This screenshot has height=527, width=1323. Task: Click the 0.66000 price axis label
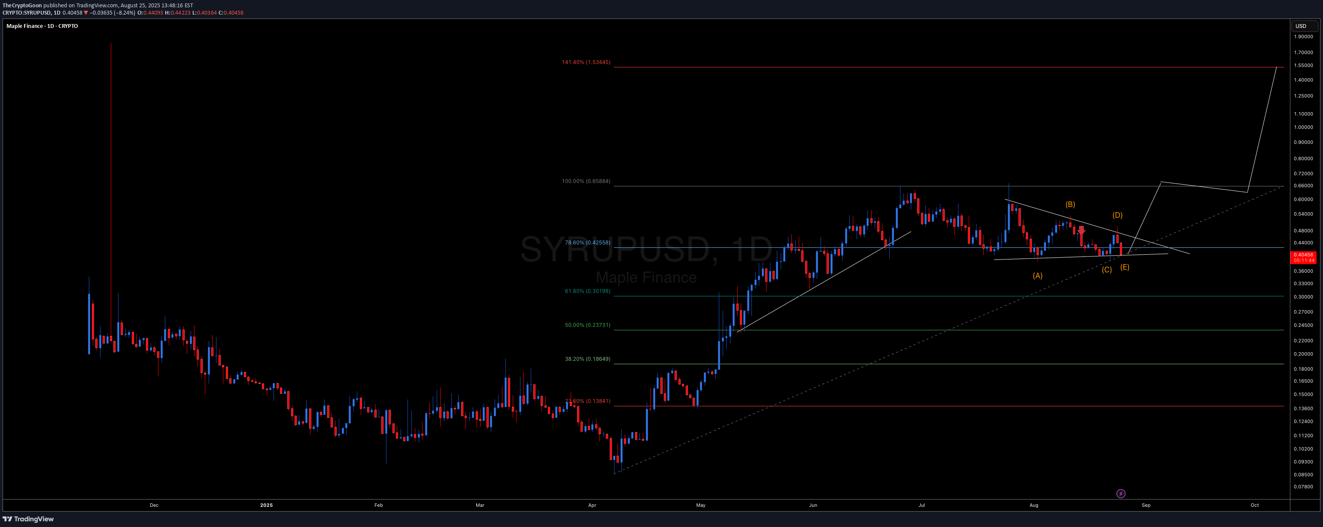(1304, 186)
